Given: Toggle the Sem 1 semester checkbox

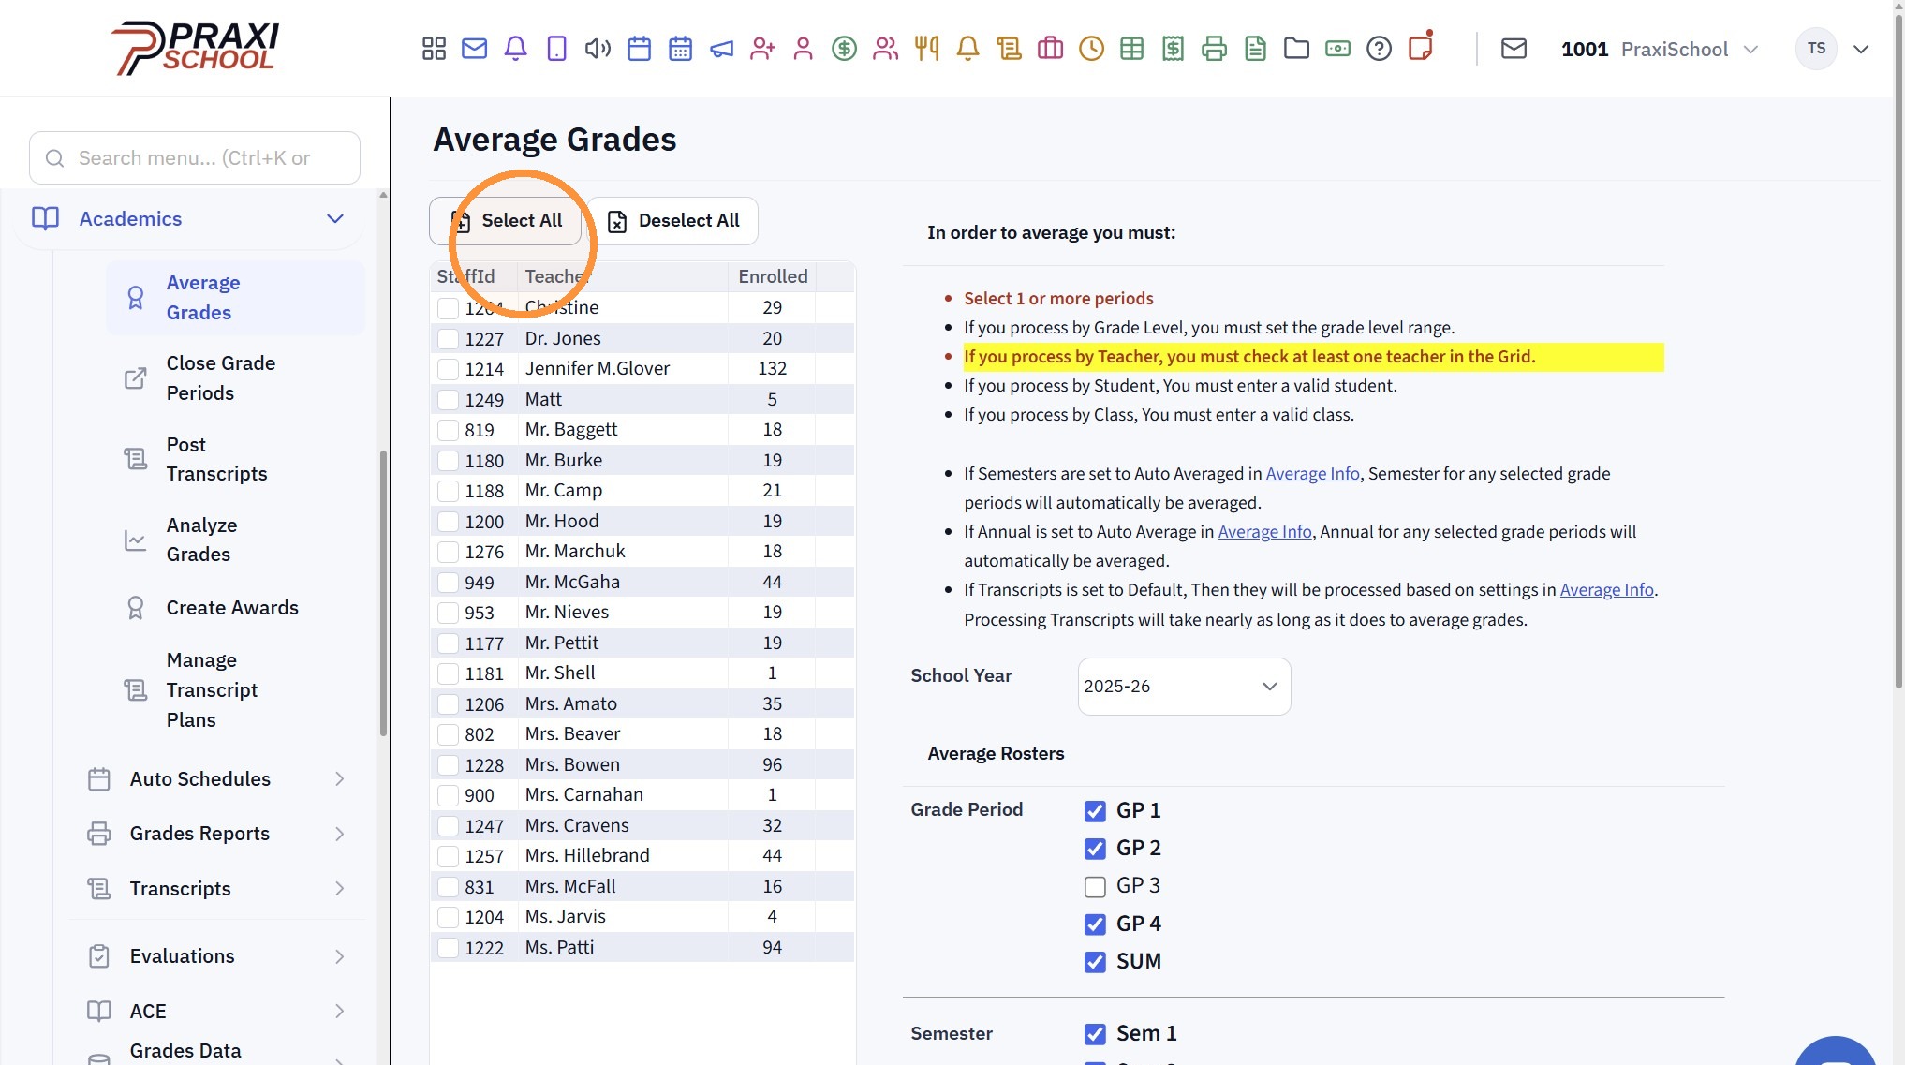Looking at the screenshot, I should [1095, 1034].
